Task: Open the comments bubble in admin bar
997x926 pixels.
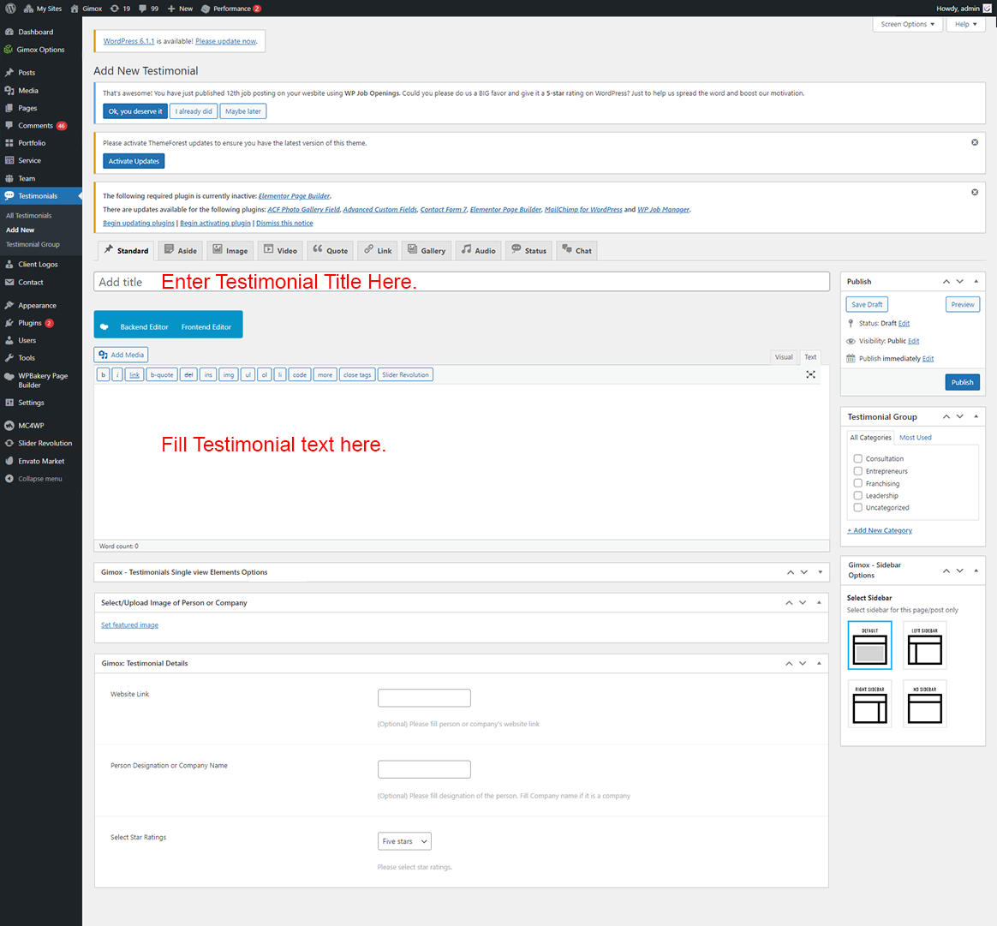Action: (x=148, y=9)
